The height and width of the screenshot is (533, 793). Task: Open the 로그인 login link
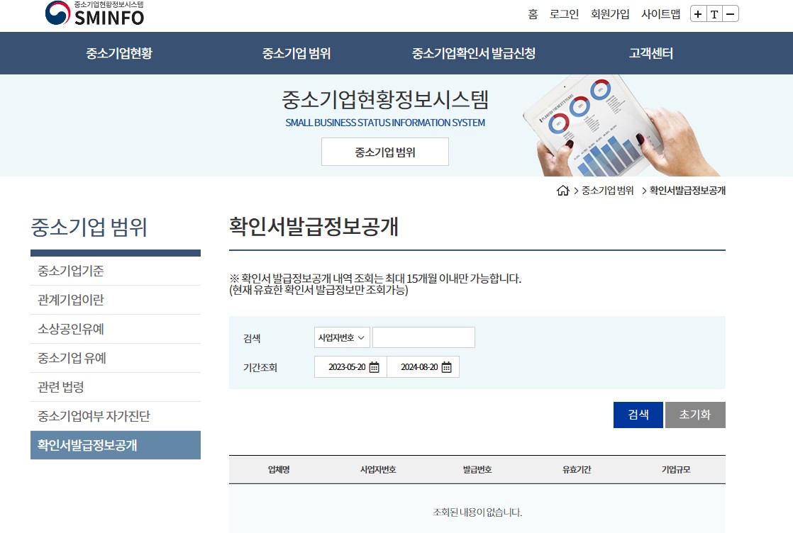pos(564,14)
